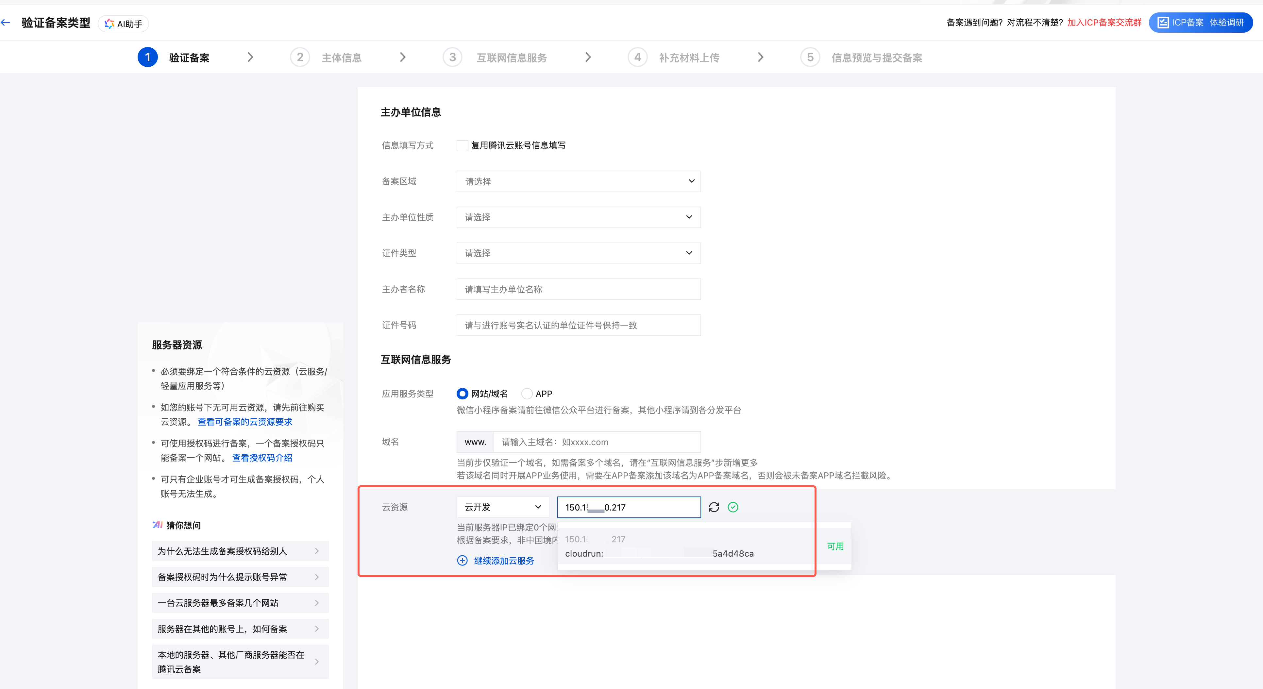Expand 一台云服务器最多备案几个网站 FAQ item
The width and height of the screenshot is (1263, 689).
240,603
